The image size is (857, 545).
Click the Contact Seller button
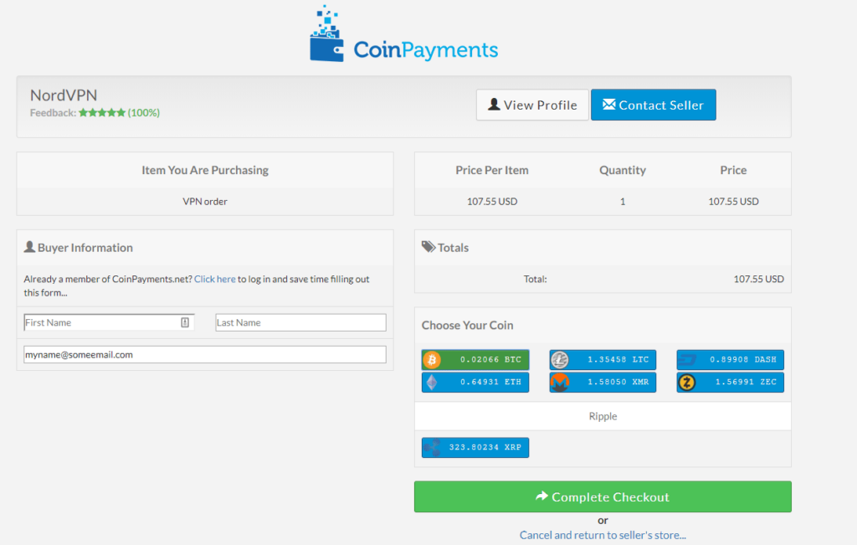(x=654, y=105)
